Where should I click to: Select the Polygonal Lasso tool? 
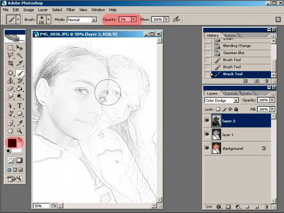click(x=10, y=55)
